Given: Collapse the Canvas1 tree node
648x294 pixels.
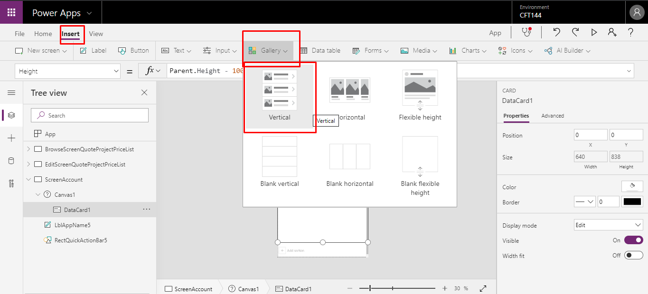Looking at the screenshot, I should pyautogui.click(x=38, y=194).
